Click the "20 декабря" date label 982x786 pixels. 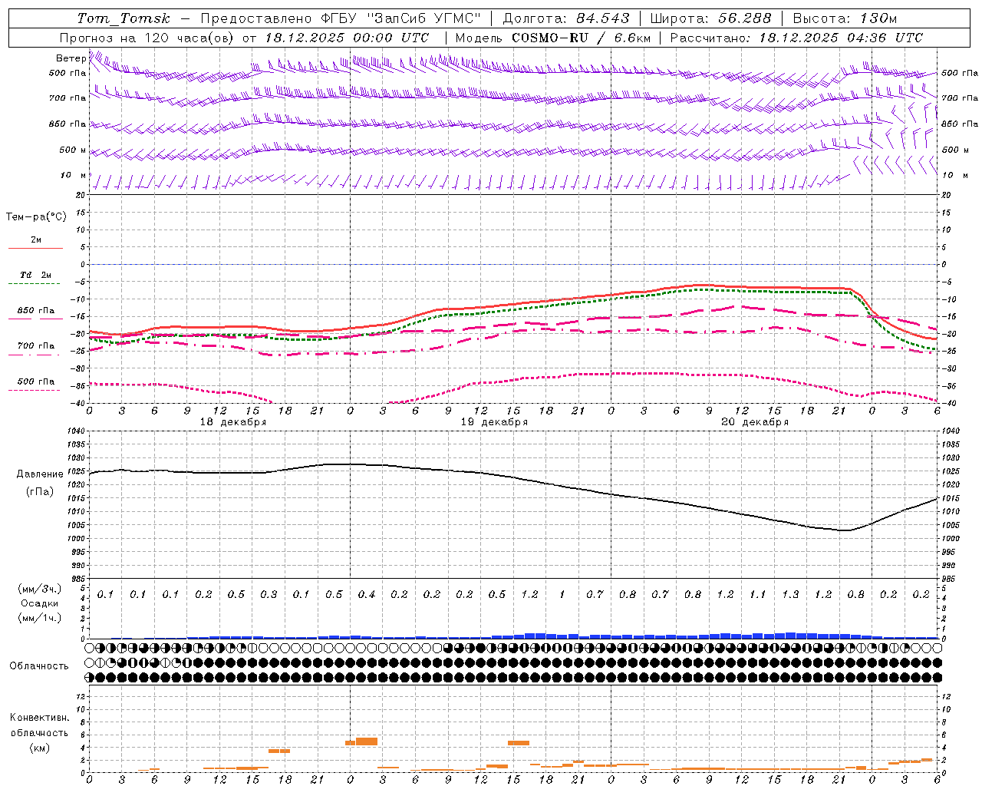(755, 422)
